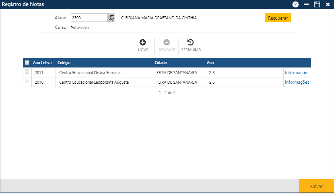
Task: Open student search lookup icon
Action: 111,18
